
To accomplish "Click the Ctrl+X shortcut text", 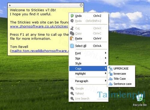I will click(x=97, y=28).
